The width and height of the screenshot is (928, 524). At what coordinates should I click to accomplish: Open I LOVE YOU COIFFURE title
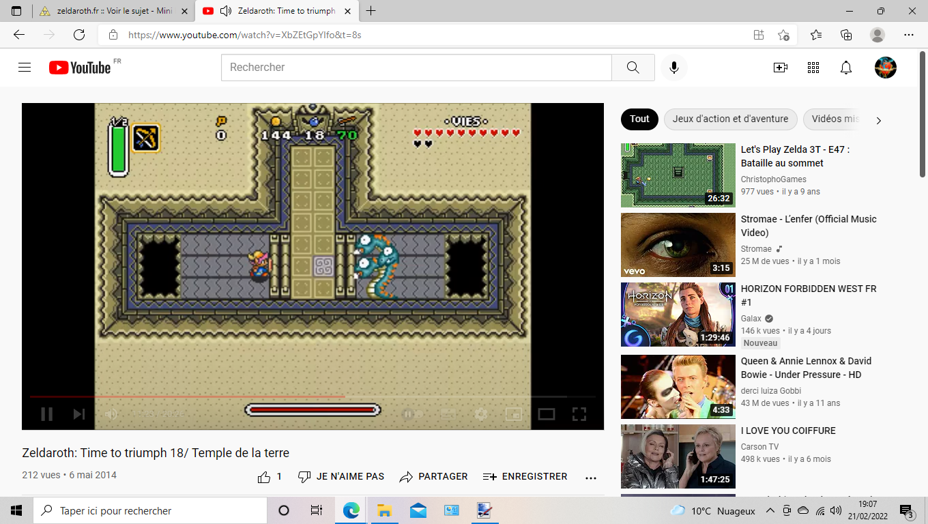[788, 431]
